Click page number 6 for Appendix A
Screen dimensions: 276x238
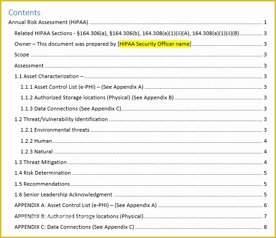[265, 205]
